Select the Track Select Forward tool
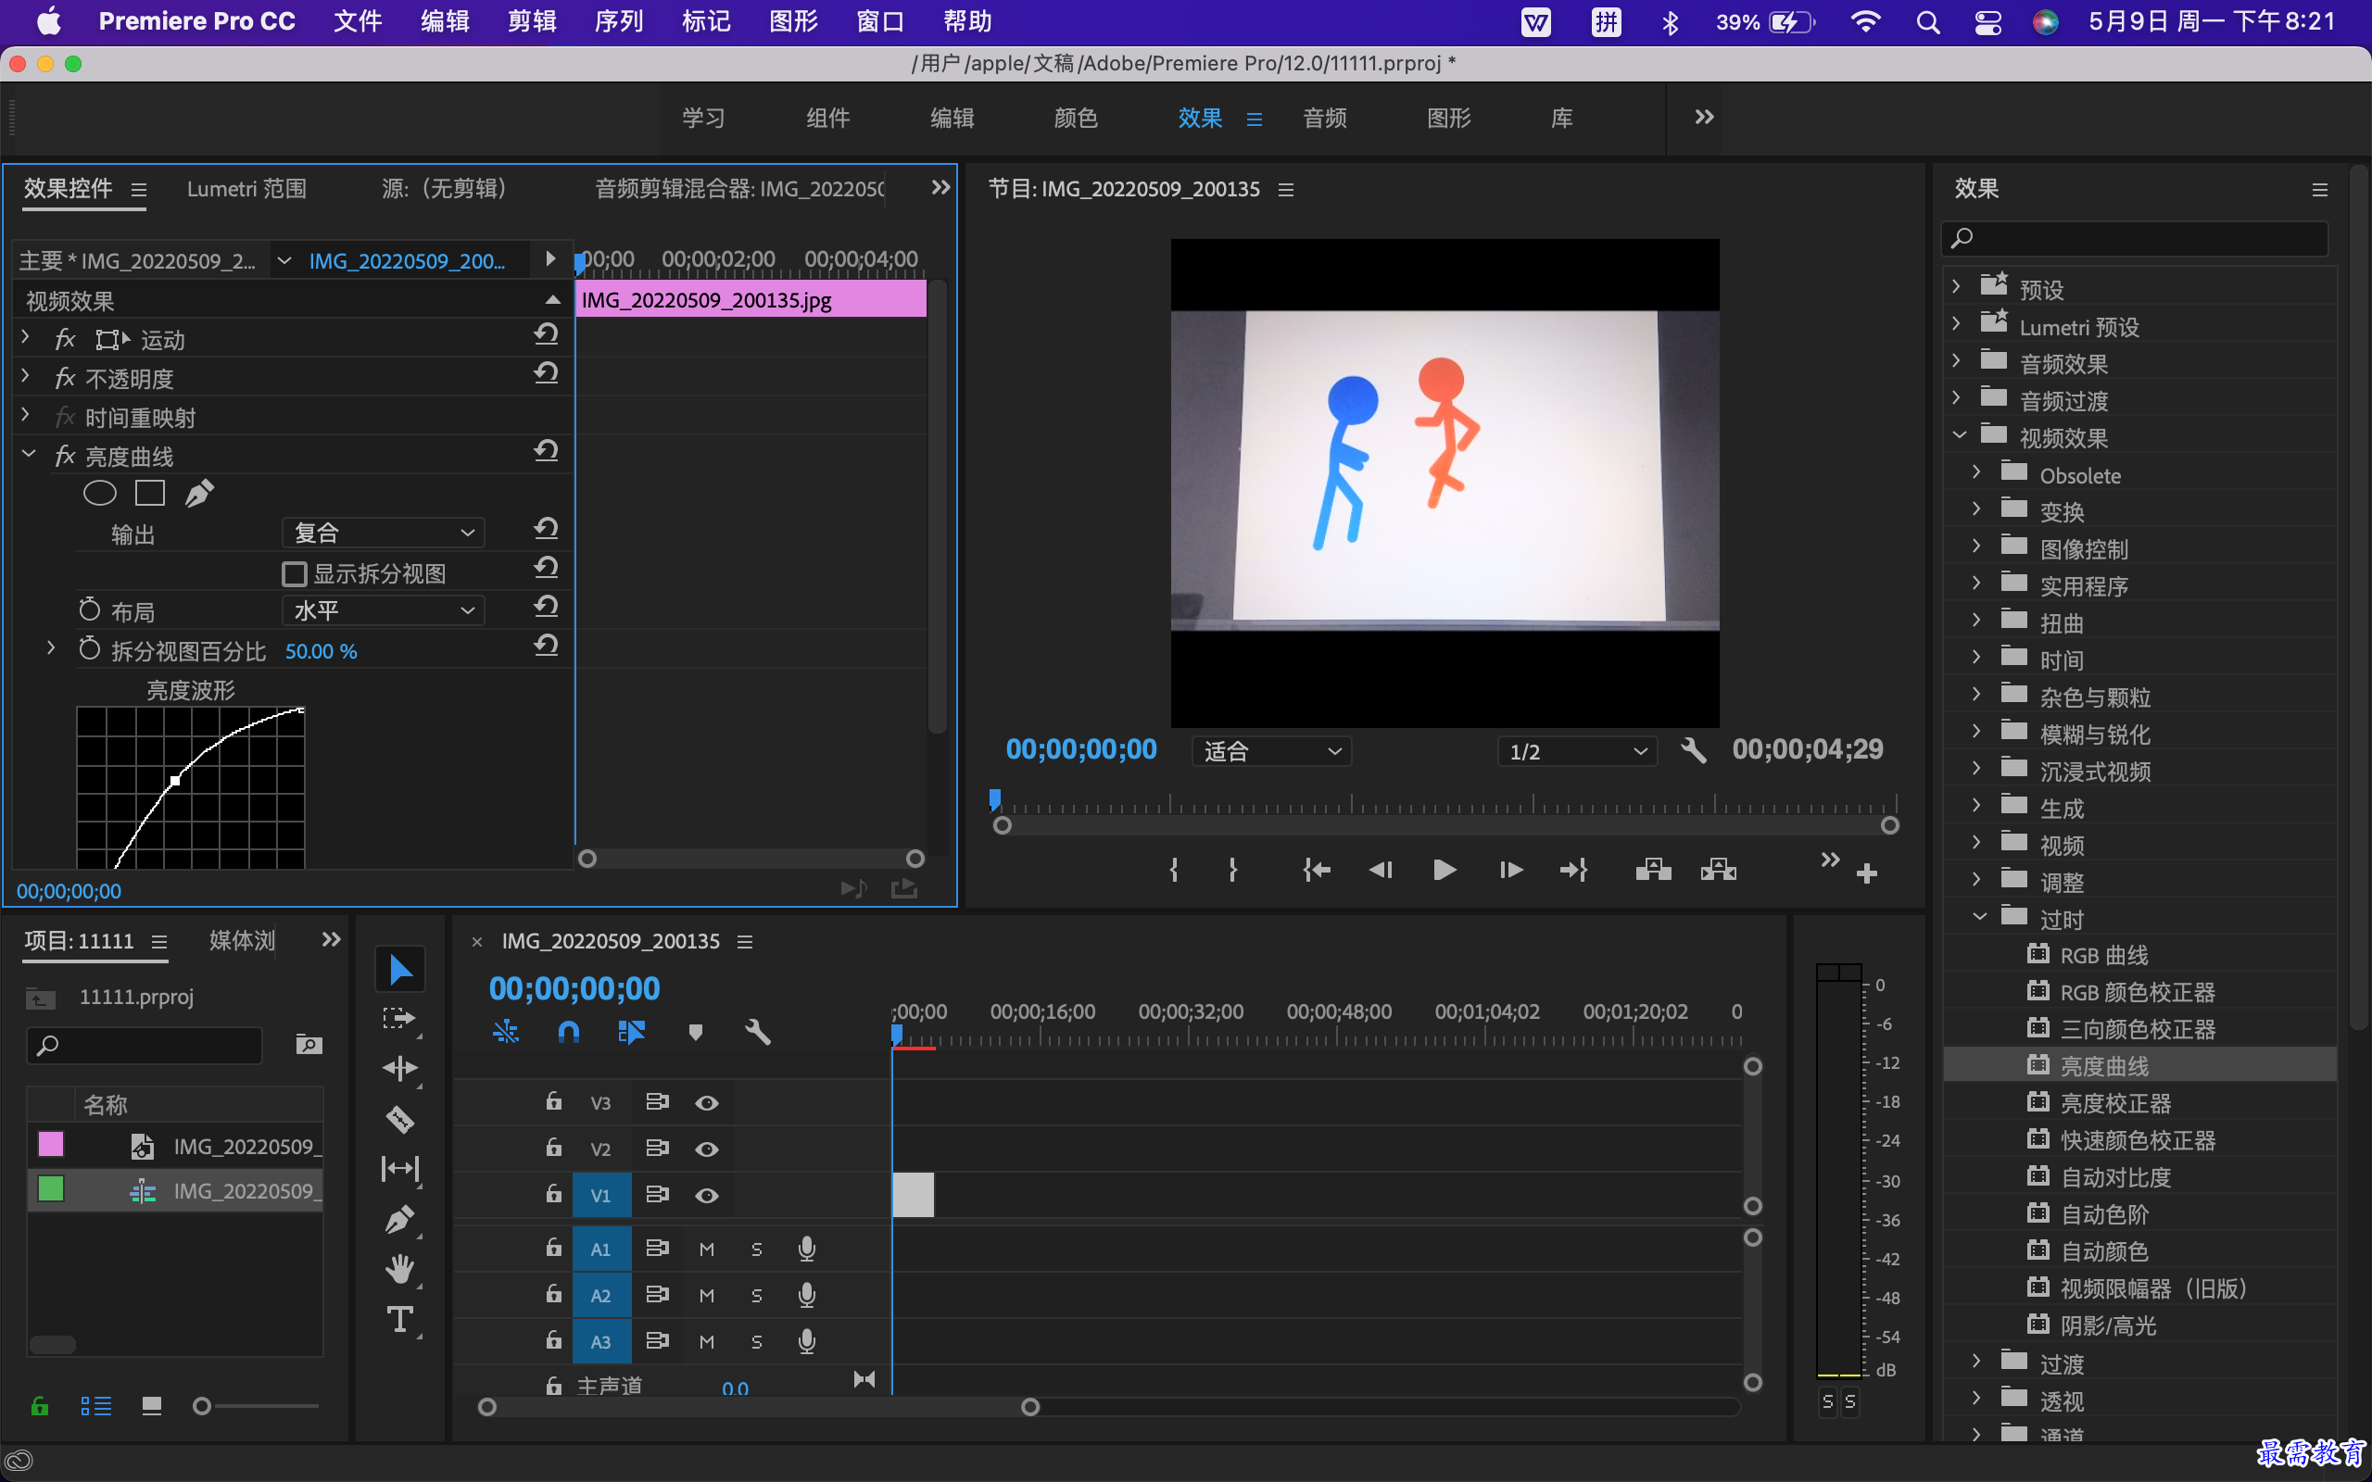 click(400, 1018)
